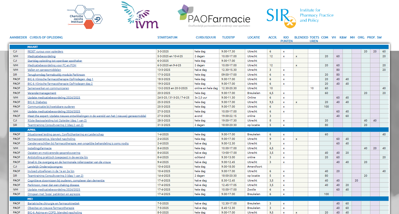Click the PROF. column header
The width and height of the screenshot is (399, 214).
371,37
